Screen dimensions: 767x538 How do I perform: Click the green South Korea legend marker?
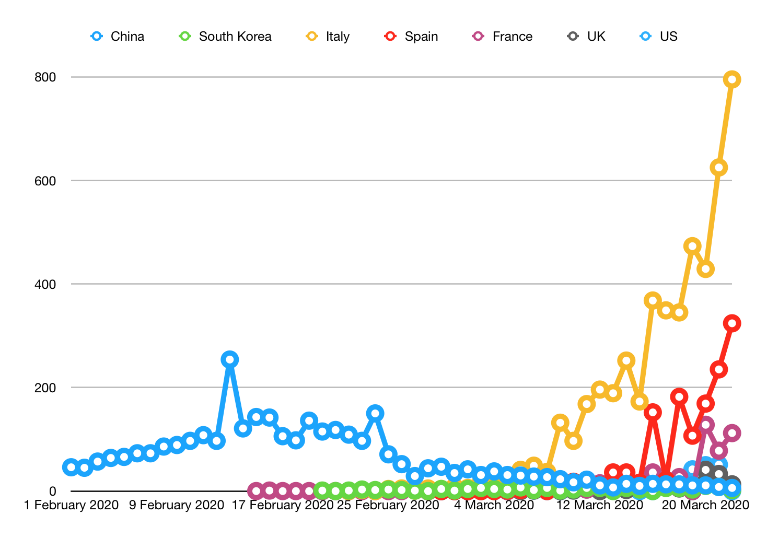coord(185,37)
